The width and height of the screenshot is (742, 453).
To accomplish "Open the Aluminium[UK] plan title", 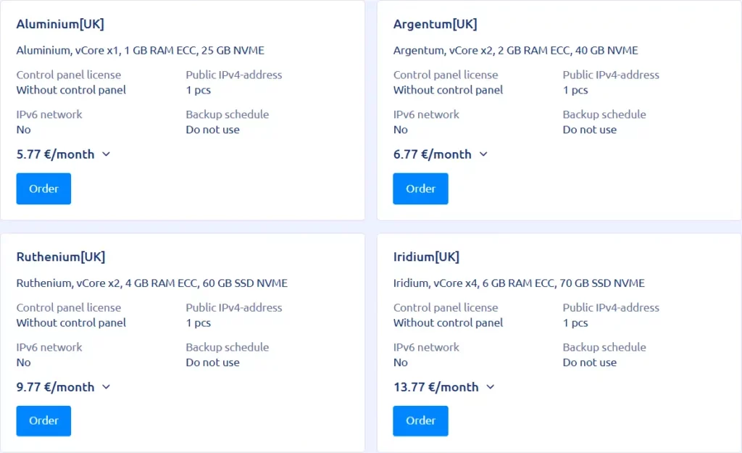I will point(60,24).
